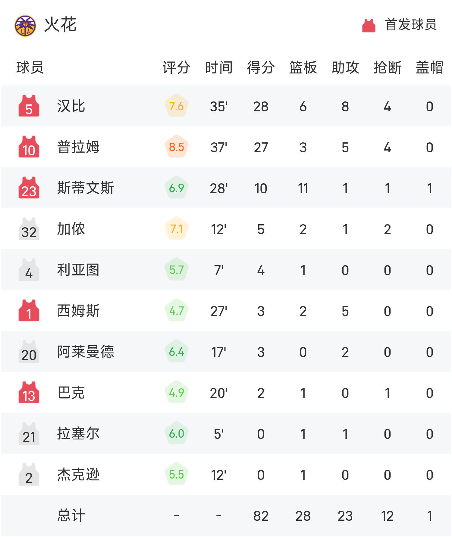Click the 火花 team name
Image resolution: width=452 pixels, height=537 pixels.
(x=60, y=25)
